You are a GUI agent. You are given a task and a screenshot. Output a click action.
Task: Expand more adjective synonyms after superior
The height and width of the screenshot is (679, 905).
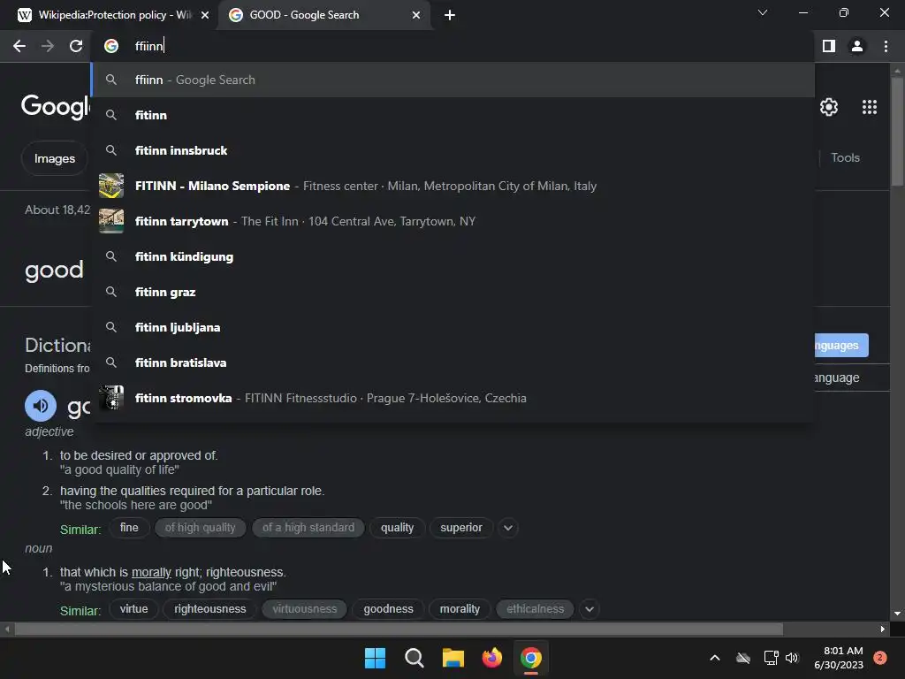[x=508, y=528]
